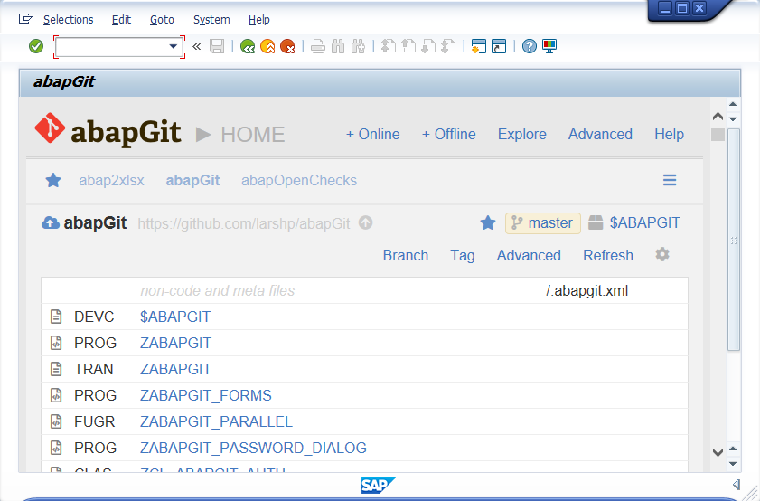Click the HTML viewer scroll down chevron
This screenshot has width=760, height=501.
click(x=718, y=452)
